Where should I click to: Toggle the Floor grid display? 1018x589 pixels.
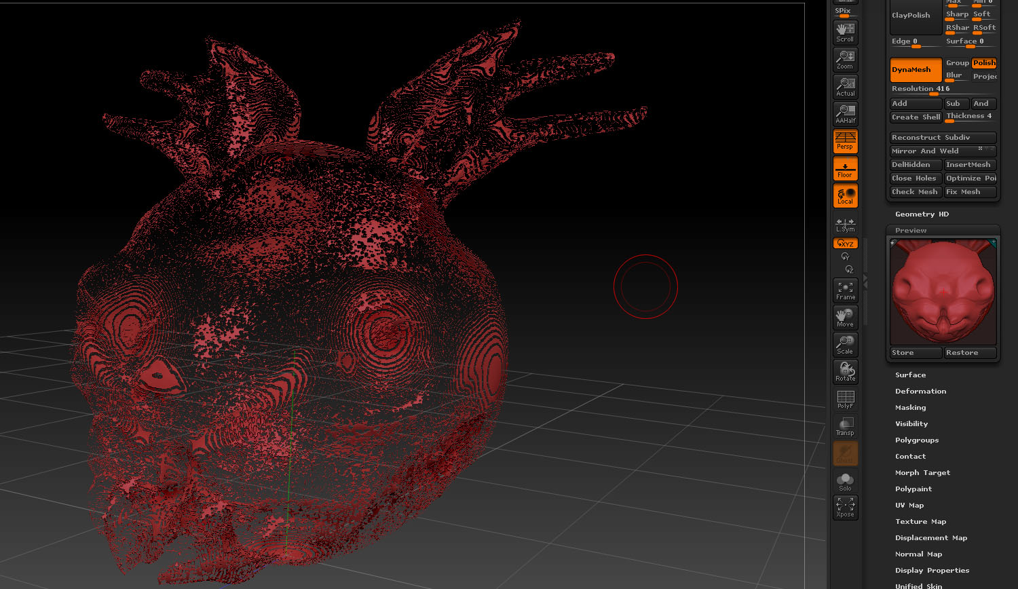[x=846, y=169]
